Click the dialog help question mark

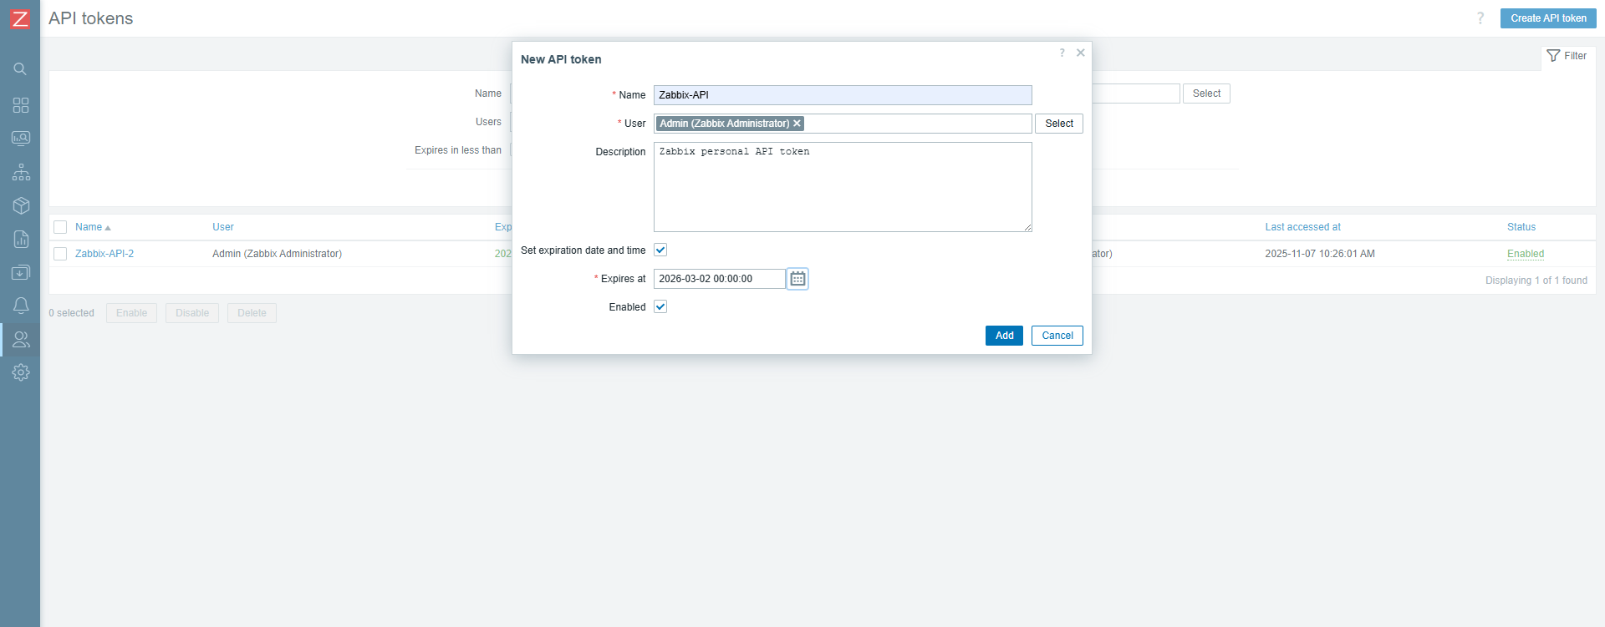[1062, 53]
